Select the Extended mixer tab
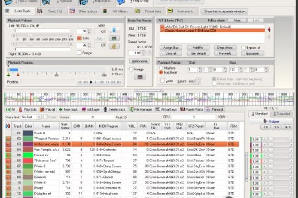The height and width of the screenshot is (198, 298). pyautogui.click(x=282, y=114)
